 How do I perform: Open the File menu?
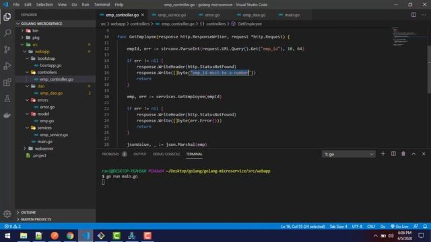[16, 5]
